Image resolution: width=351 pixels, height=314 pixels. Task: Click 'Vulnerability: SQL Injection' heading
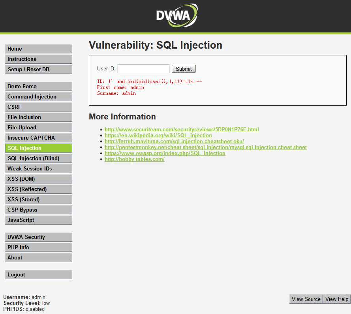point(156,45)
